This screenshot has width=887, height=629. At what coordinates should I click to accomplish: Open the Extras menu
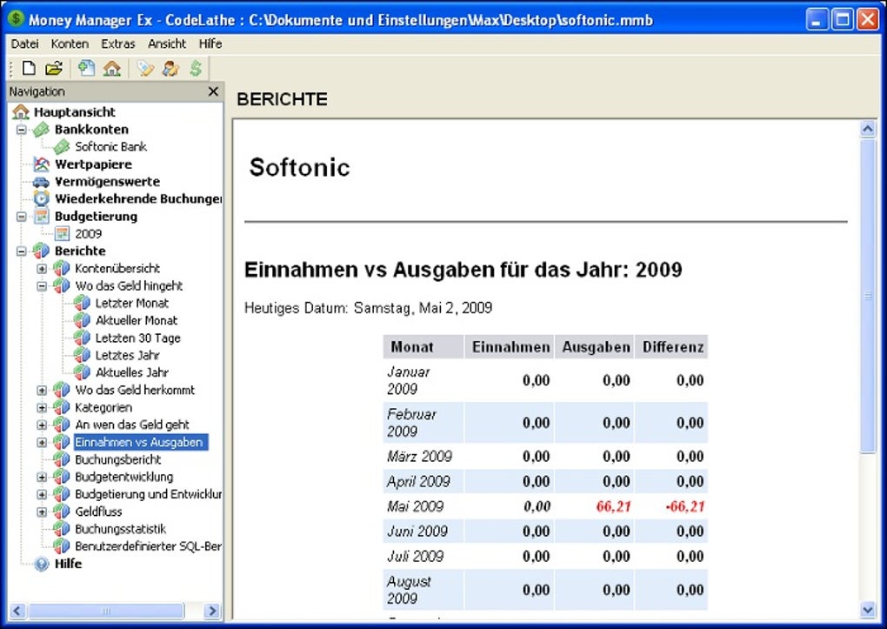[118, 43]
